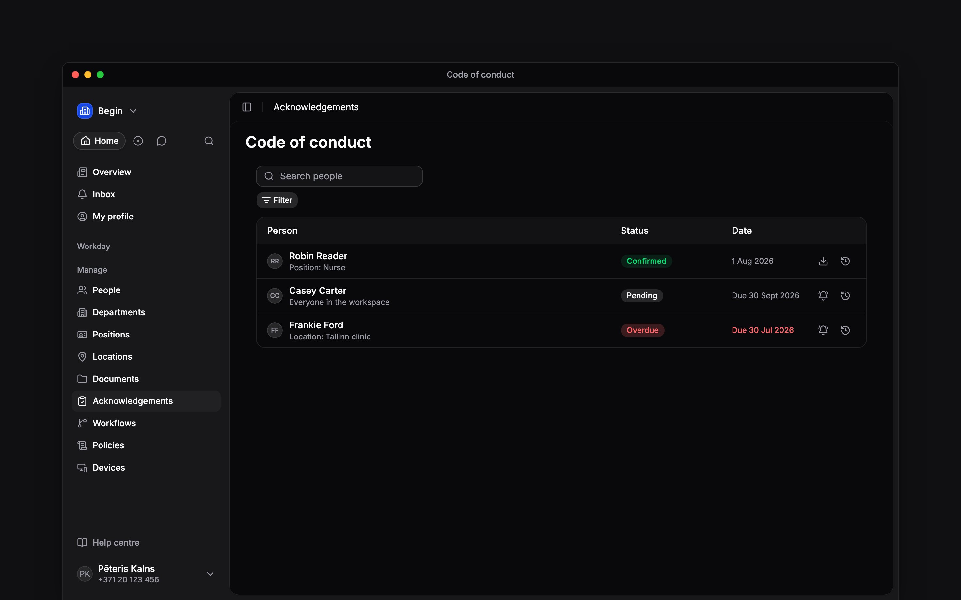This screenshot has width=961, height=600.
Task: Click the Acknowledgements breadcrumb
Action: [x=316, y=107]
